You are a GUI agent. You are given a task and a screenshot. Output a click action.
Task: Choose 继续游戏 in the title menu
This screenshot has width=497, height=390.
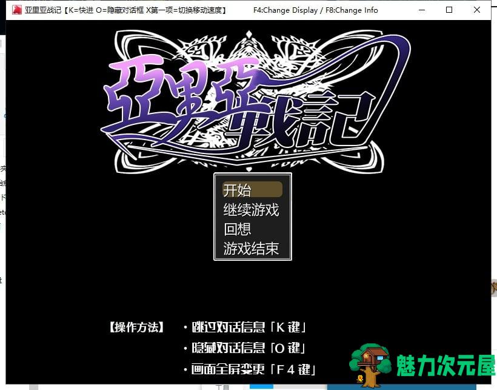point(251,210)
